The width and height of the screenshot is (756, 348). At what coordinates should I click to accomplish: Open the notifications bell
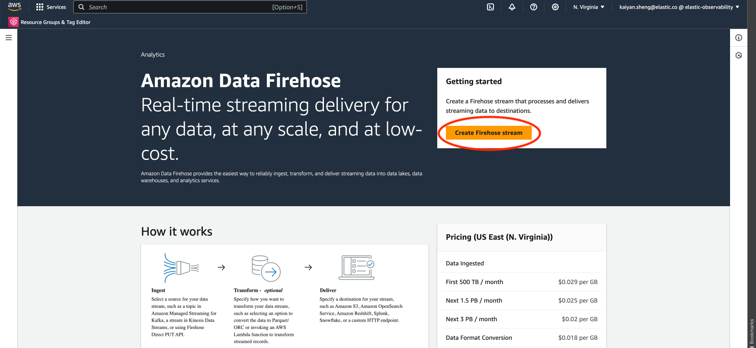tap(512, 7)
